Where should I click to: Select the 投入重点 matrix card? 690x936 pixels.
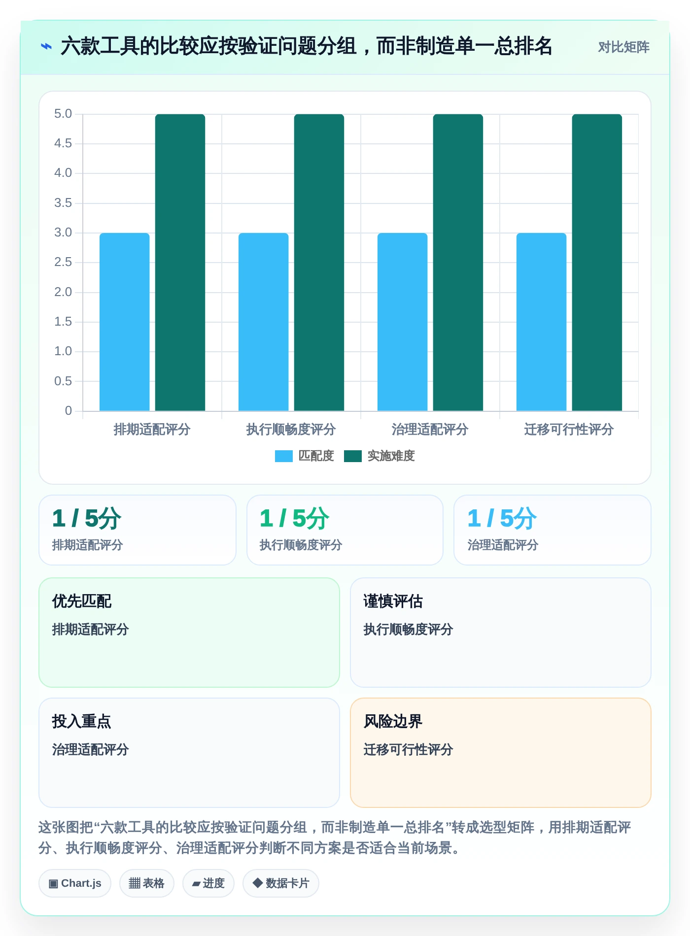(x=189, y=753)
